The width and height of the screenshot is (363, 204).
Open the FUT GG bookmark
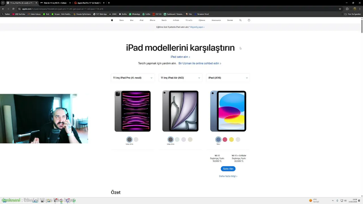point(157,14)
